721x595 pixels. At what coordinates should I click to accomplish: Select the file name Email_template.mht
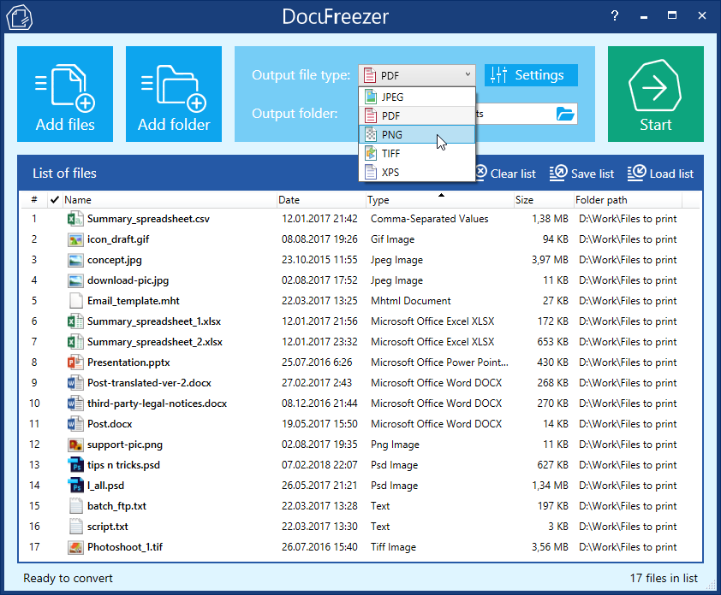134,301
